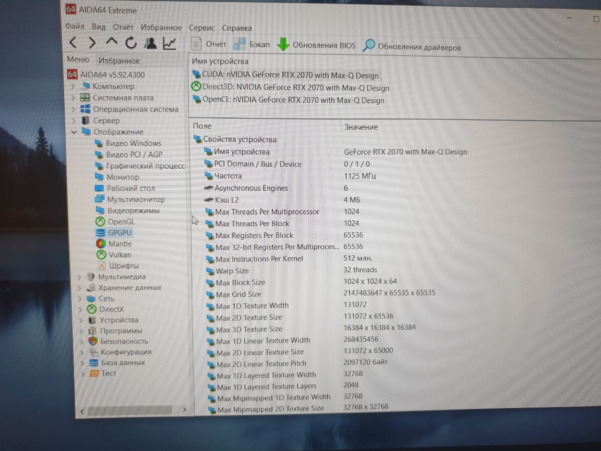
Task: Open the Сервис menu
Action: click(202, 28)
